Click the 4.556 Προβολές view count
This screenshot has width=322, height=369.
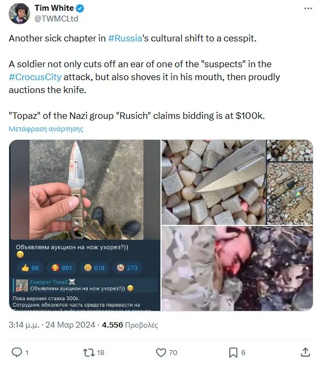[x=130, y=325]
